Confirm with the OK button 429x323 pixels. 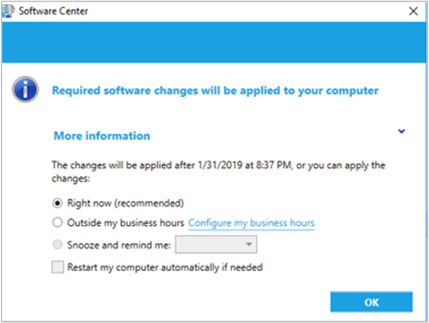tap(371, 302)
